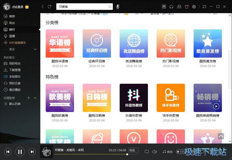Click 点此登录 to sign in
This screenshot has width=232, height=160.
tap(18, 7)
